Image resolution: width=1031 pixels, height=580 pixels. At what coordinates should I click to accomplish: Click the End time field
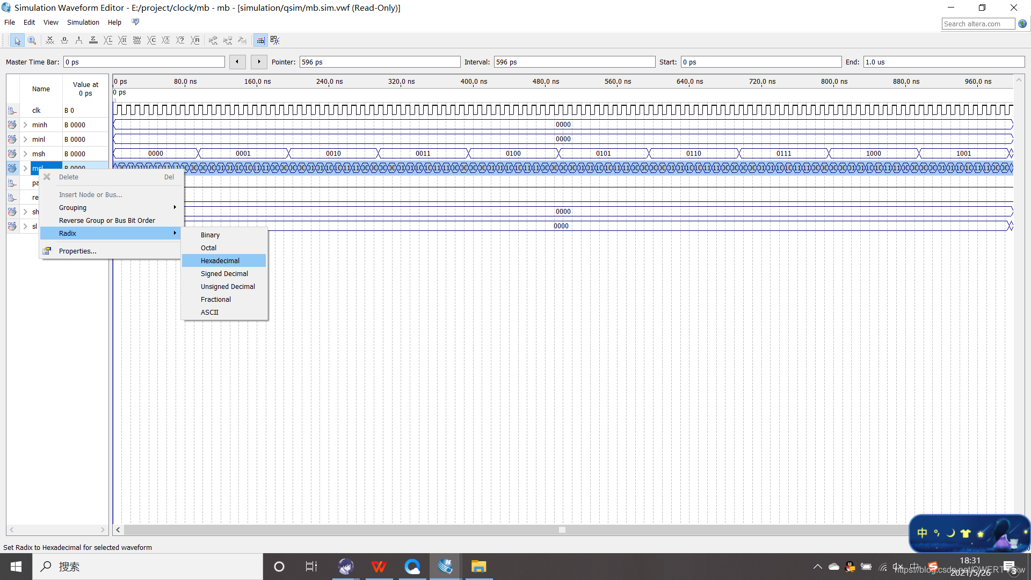(943, 62)
